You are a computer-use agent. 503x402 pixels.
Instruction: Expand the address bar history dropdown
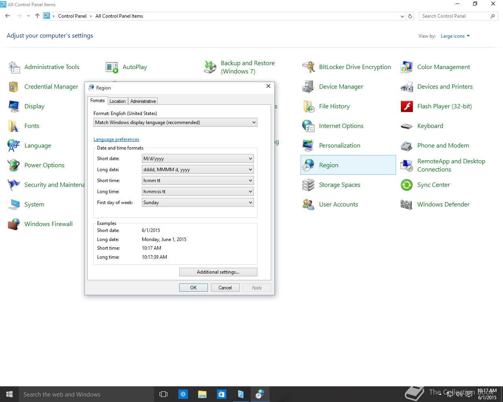click(402, 16)
